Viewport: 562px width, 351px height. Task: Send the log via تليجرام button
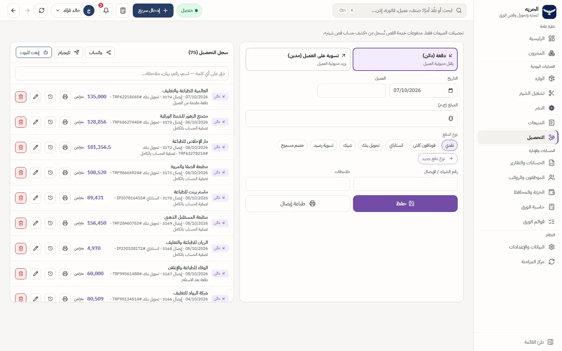[68, 52]
